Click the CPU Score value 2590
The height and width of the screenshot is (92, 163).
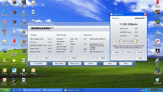point(136,36)
